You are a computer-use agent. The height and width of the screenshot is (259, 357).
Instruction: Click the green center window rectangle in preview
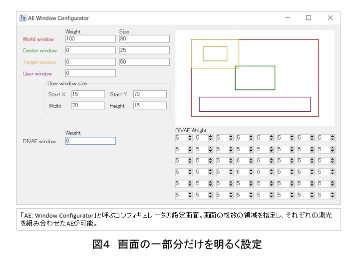[255, 78]
